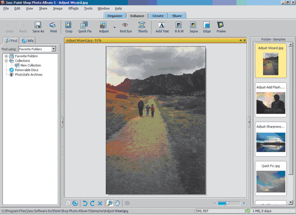This screenshot has height=215, width=296.
Task: Open the View menu
Action: coord(29,8)
